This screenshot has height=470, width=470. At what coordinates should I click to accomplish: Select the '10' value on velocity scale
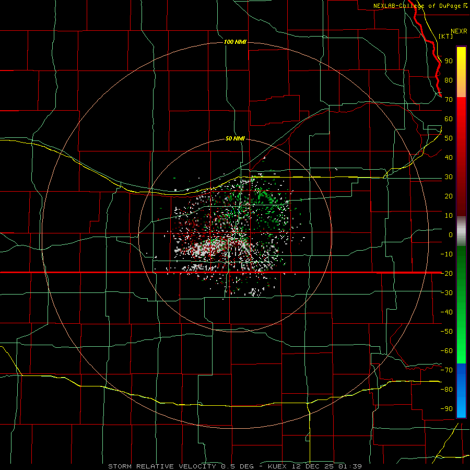pyautogui.click(x=449, y=216)
